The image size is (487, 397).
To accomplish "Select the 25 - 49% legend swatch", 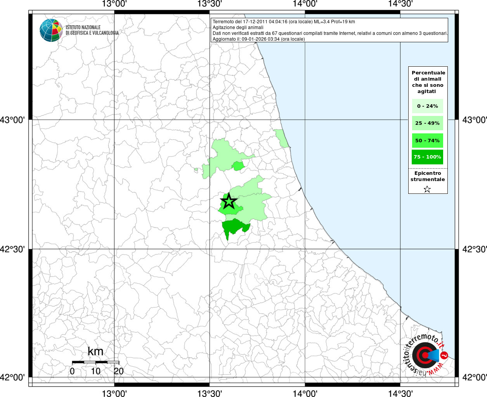I will pyautogui.click(x=427, y=123).
